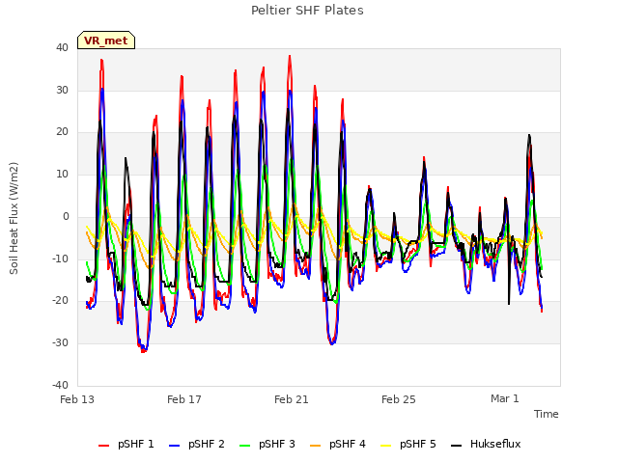Click the 20 y-axis tick label
This screenshot has height=463, width=618.
point(62,132)
